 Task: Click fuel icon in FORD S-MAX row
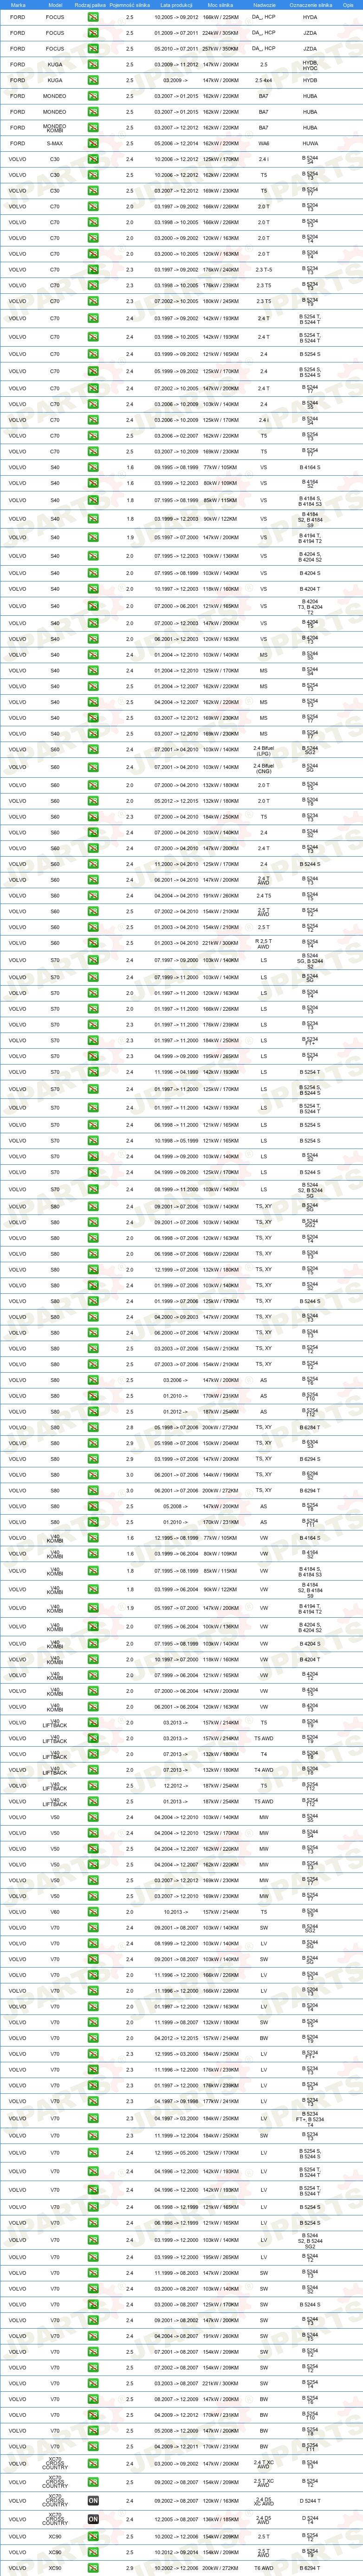tap(93, 144)
